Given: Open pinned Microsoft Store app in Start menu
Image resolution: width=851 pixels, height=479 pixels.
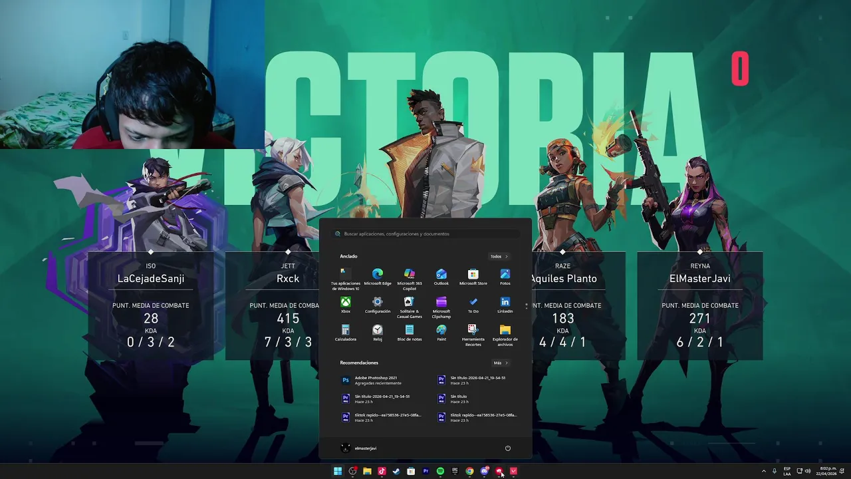Looking at the screenshot, I should 473,277.
